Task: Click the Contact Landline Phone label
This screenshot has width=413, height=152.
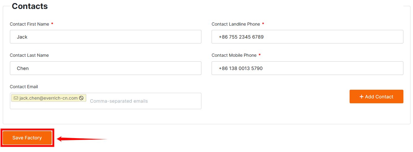Action: (x=236, y=24)
